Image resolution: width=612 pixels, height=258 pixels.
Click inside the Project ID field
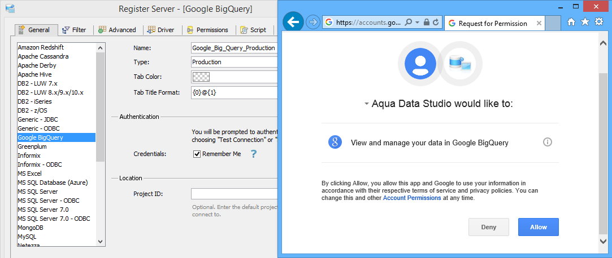pos(235,194)
